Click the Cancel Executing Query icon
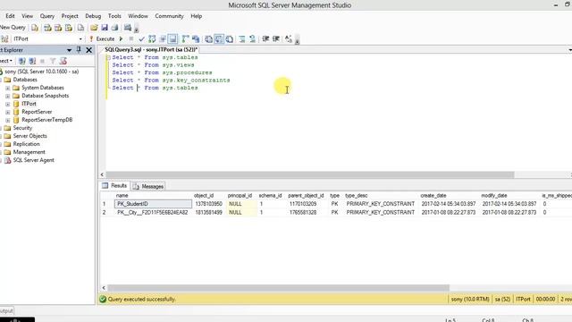This screenshot has height=322, width=572. (x=131, y=38)
